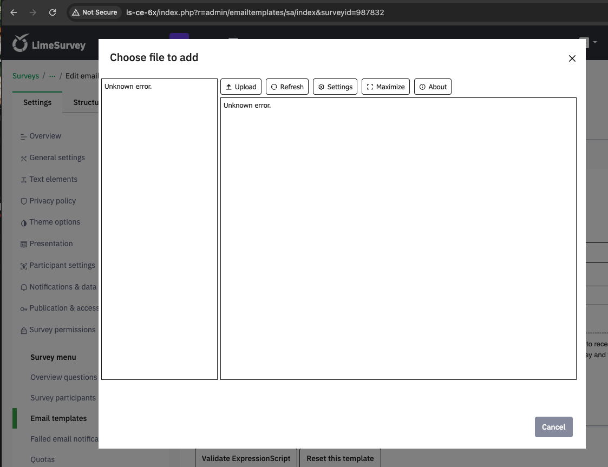This screenshot has height=467, width=608.
Task: Click the Survey menu heading
Action: pyautogui.click(x=53, y=357)
